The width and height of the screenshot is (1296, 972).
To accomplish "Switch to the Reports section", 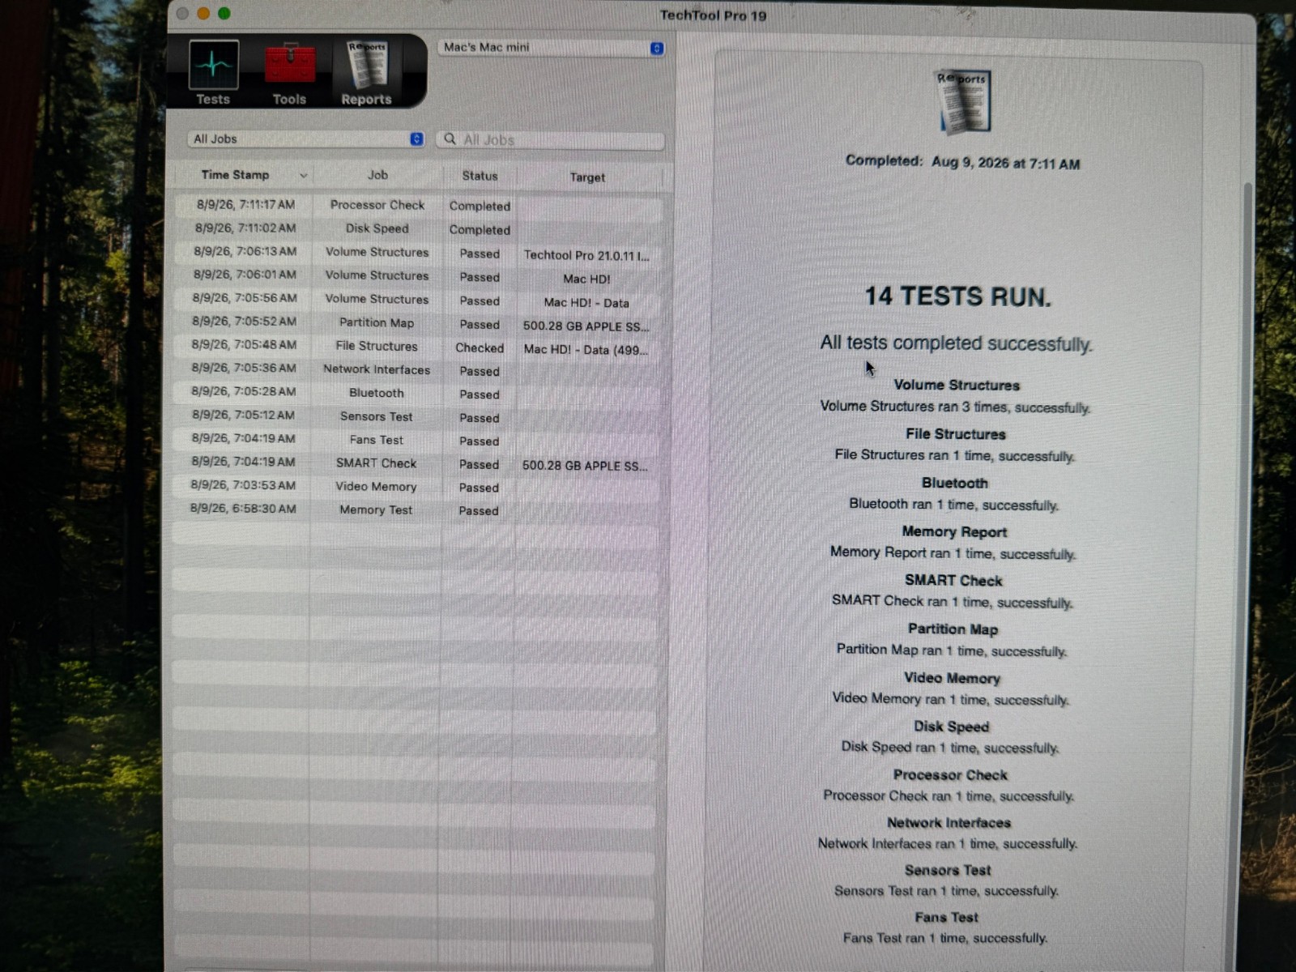I will click(366, 73).
